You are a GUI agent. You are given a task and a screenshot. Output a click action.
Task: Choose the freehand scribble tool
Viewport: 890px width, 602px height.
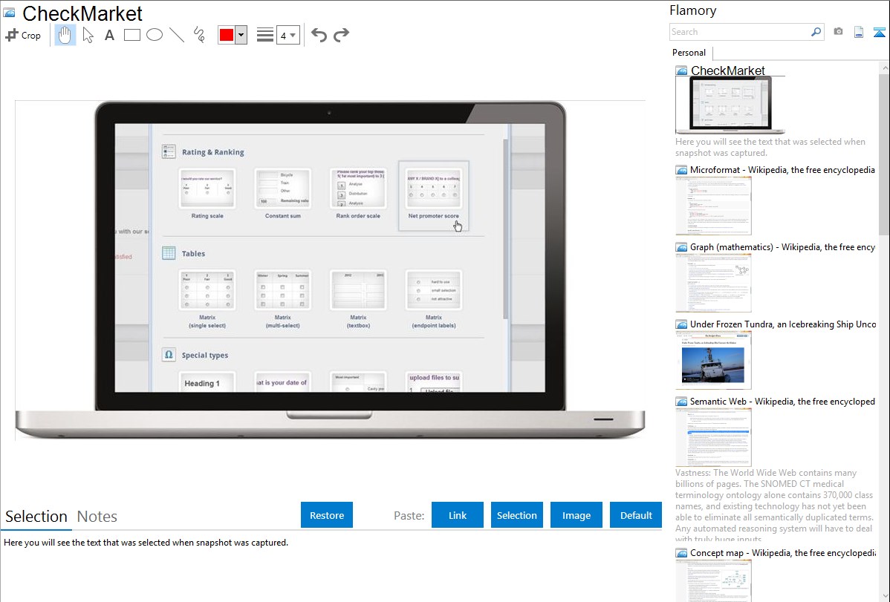tap(199, 35)
